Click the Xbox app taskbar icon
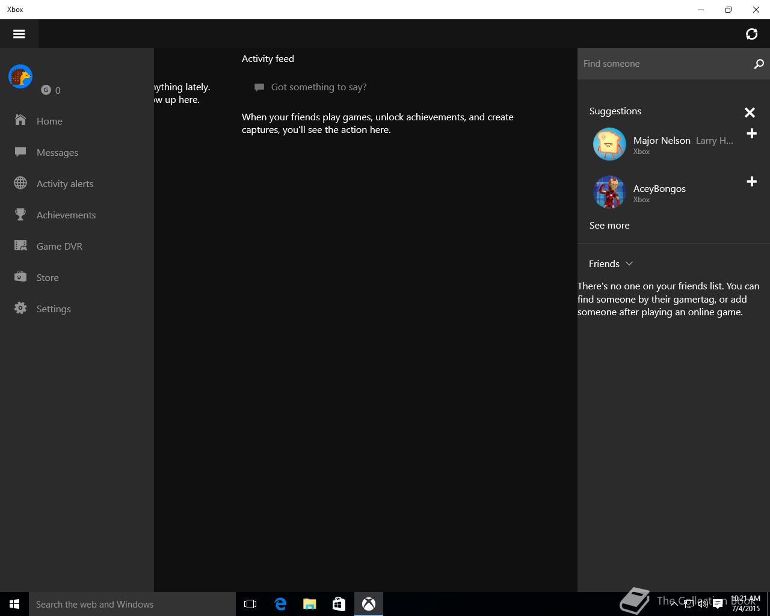The image size is (770, 616). point(369,604)
